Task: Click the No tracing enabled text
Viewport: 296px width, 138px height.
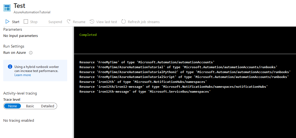Action: pyautogui.click(x=19, y=120)
